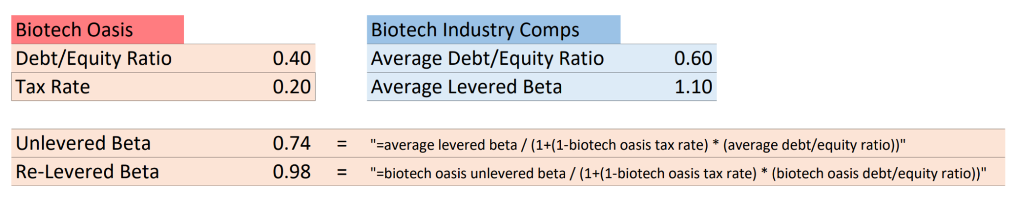
Task: Click the equals sign in the Re-Levered Beta row
Action: (342, 172)
